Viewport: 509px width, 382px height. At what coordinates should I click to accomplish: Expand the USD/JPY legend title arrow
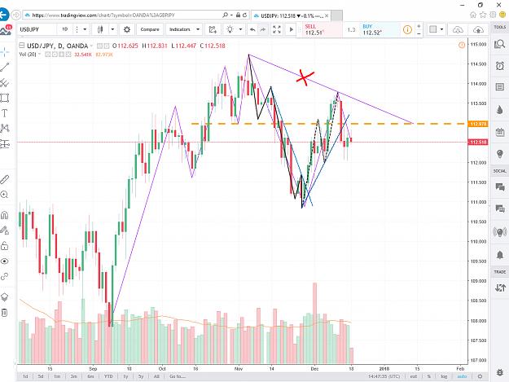(91, 46)
